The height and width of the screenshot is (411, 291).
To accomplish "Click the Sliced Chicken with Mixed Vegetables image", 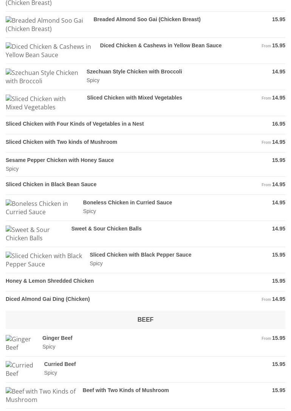I will point(36,103).
